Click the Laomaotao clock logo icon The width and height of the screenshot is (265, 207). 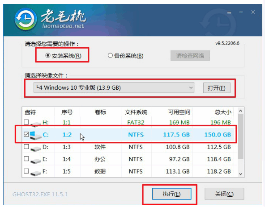pyautogui.click(x=26, y=19)
